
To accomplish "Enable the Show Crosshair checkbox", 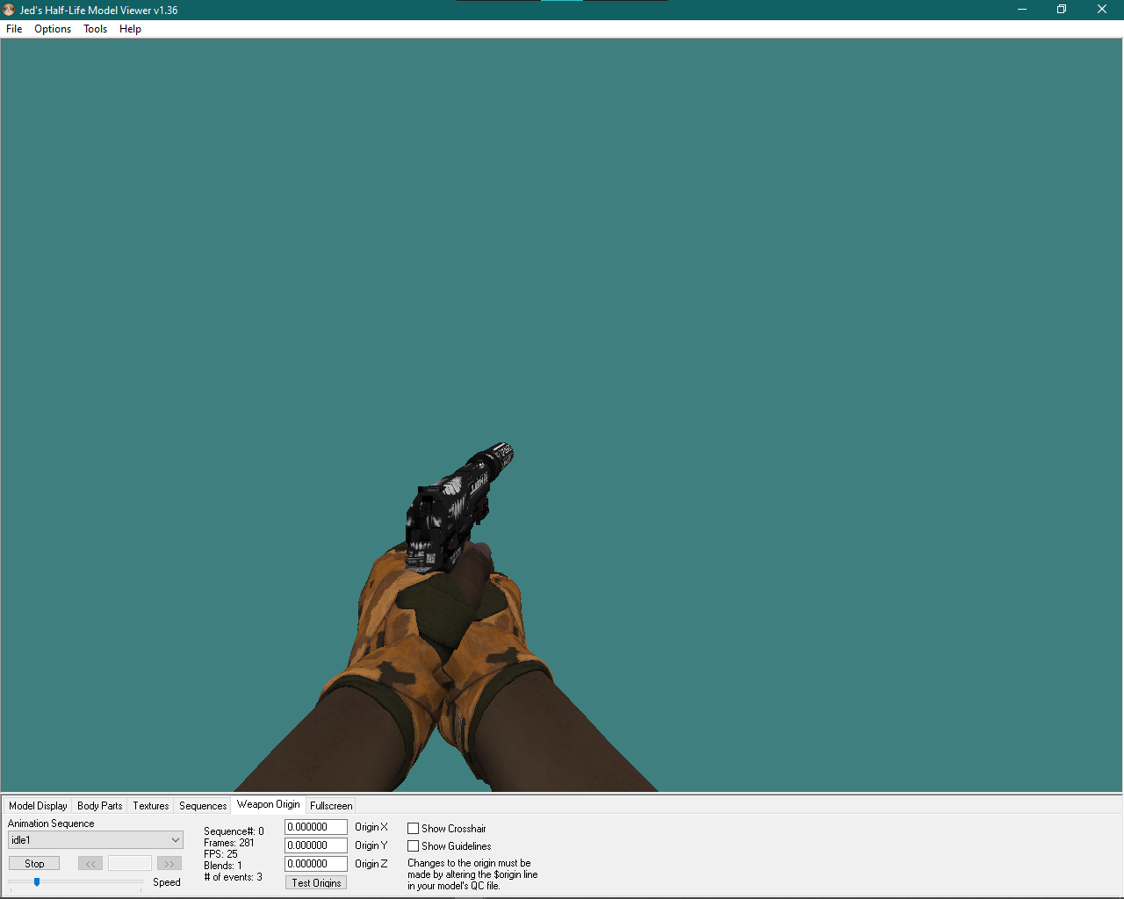I will (413, 829).
